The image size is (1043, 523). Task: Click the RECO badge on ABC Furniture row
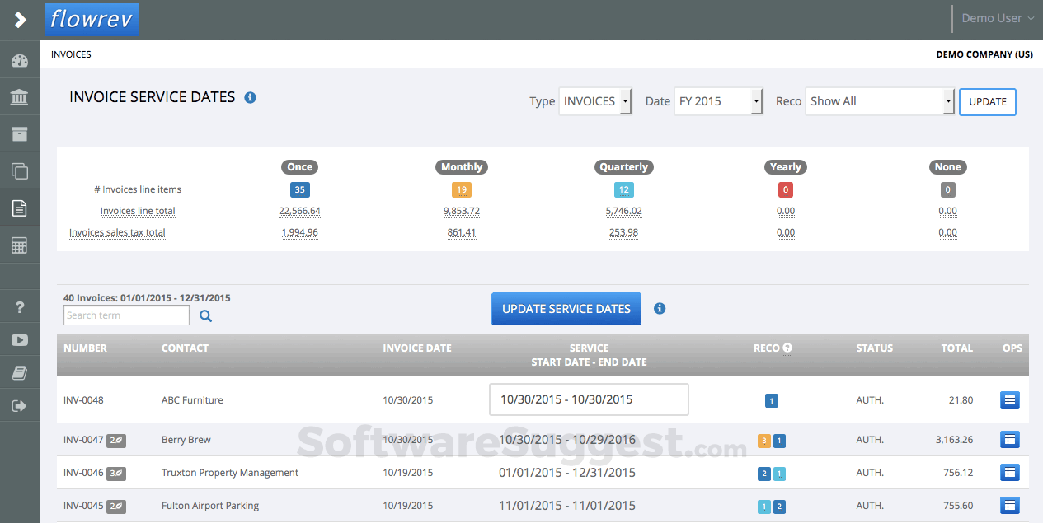click(771, 400)
